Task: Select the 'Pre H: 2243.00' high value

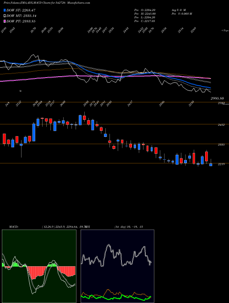Action: [145, 14]
